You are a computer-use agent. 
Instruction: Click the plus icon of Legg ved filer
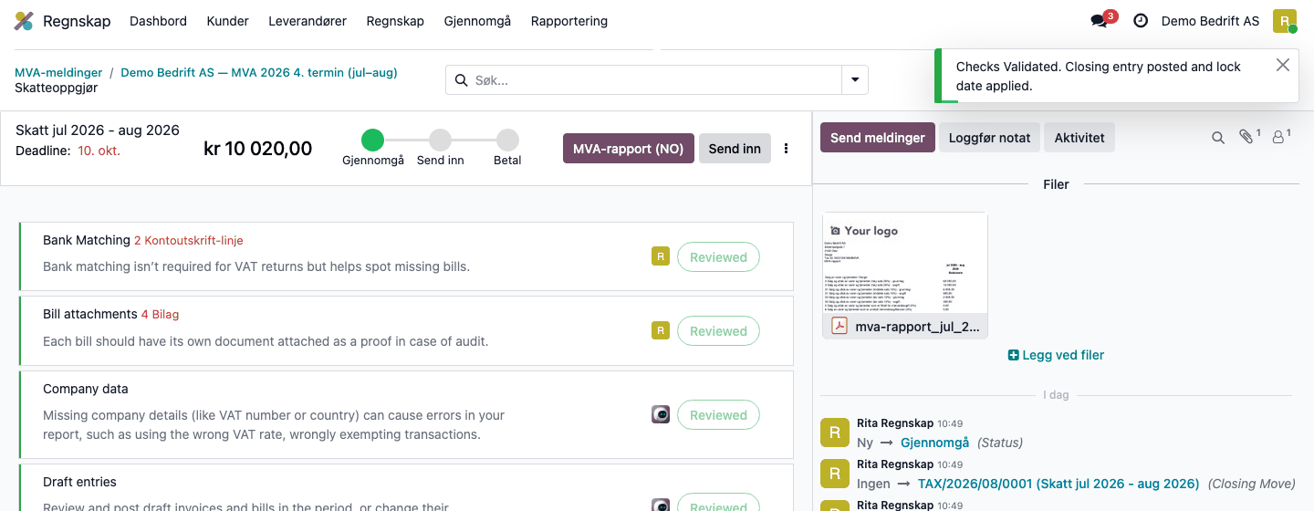pyautogui.click(x=1013, y=355)
